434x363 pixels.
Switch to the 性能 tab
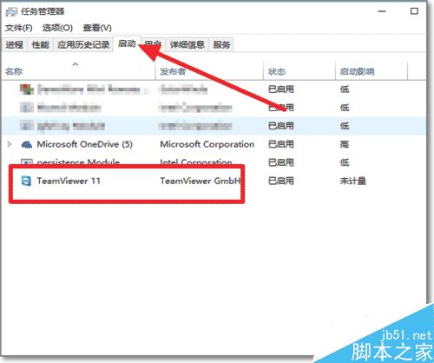[x=40, y=44]
